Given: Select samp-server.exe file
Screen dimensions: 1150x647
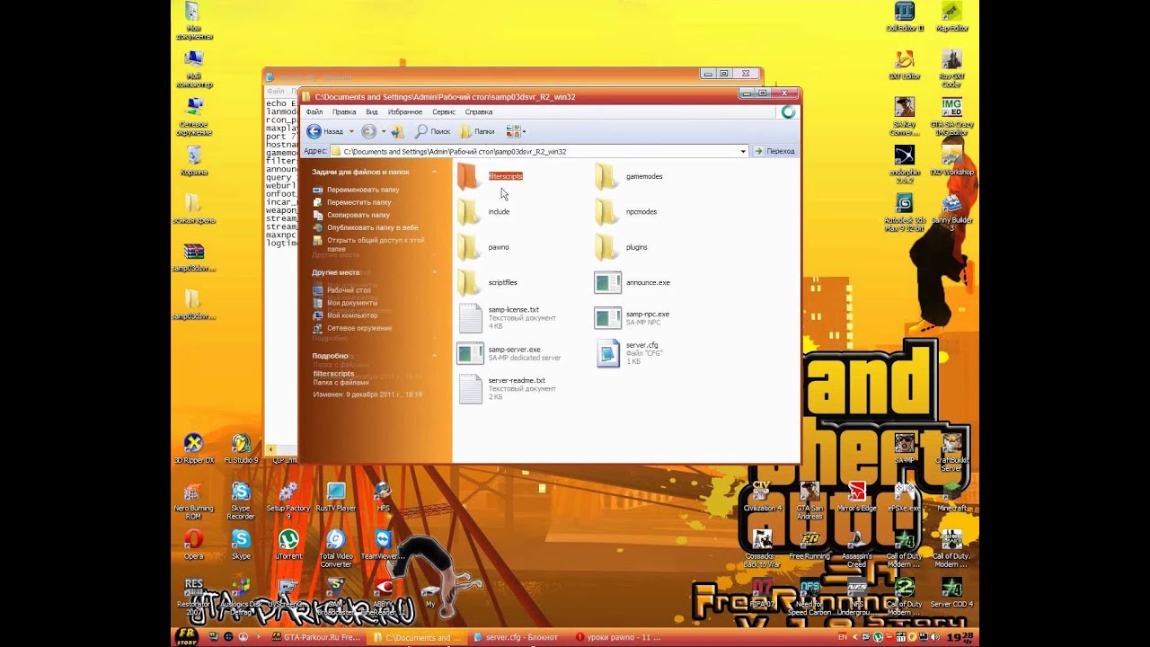Looking at the screenshot, I should pos(509,353).
